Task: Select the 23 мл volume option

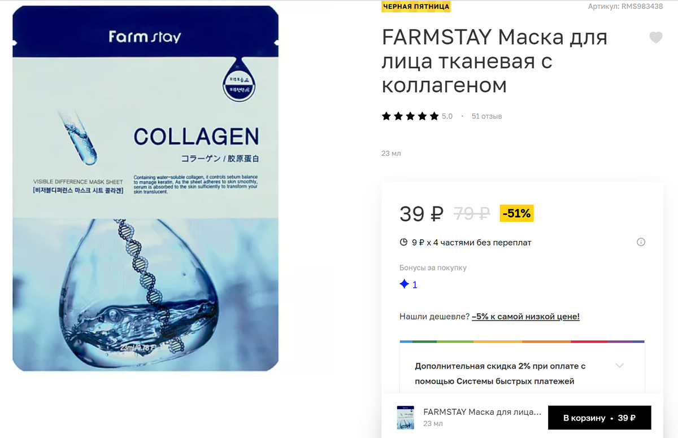Action: 391,154
